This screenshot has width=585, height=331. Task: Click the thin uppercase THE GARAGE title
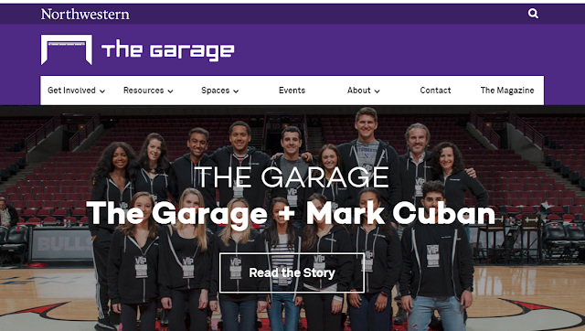point(292,177)
